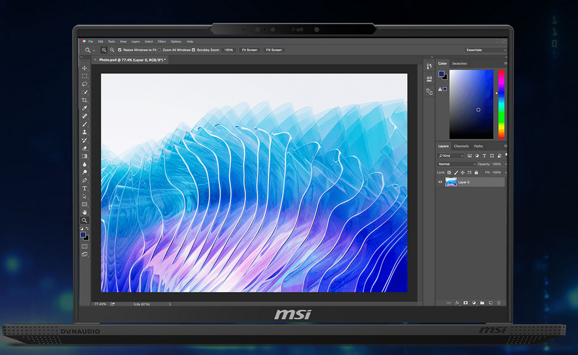Screen dimensions: 578x355
Task: Add a layer mask from Layers footer
Action: pos(465,303)
